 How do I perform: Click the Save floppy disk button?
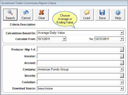coord(102,15)
